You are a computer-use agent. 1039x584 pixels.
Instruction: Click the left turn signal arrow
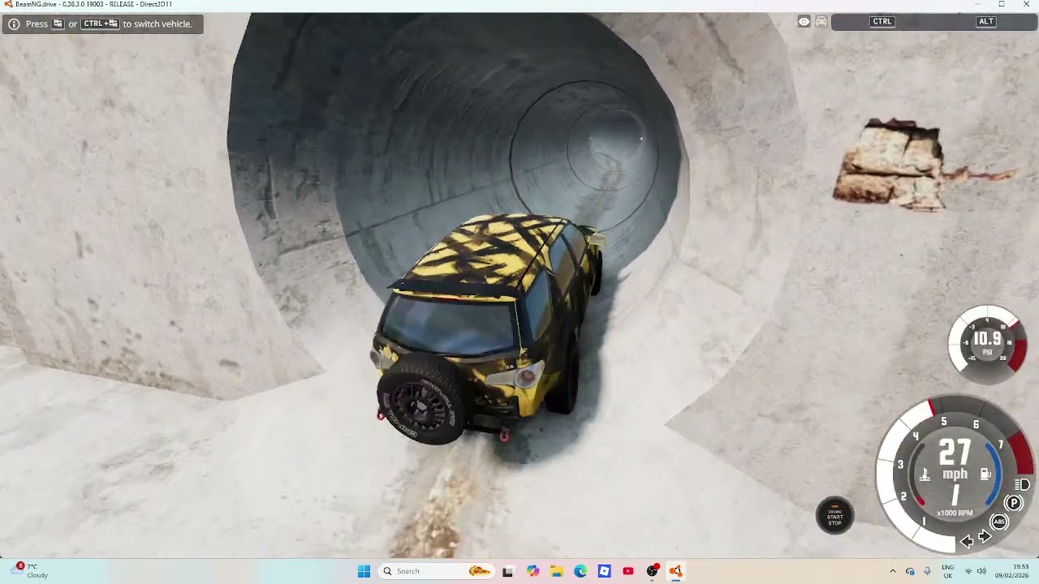(966, 541)
